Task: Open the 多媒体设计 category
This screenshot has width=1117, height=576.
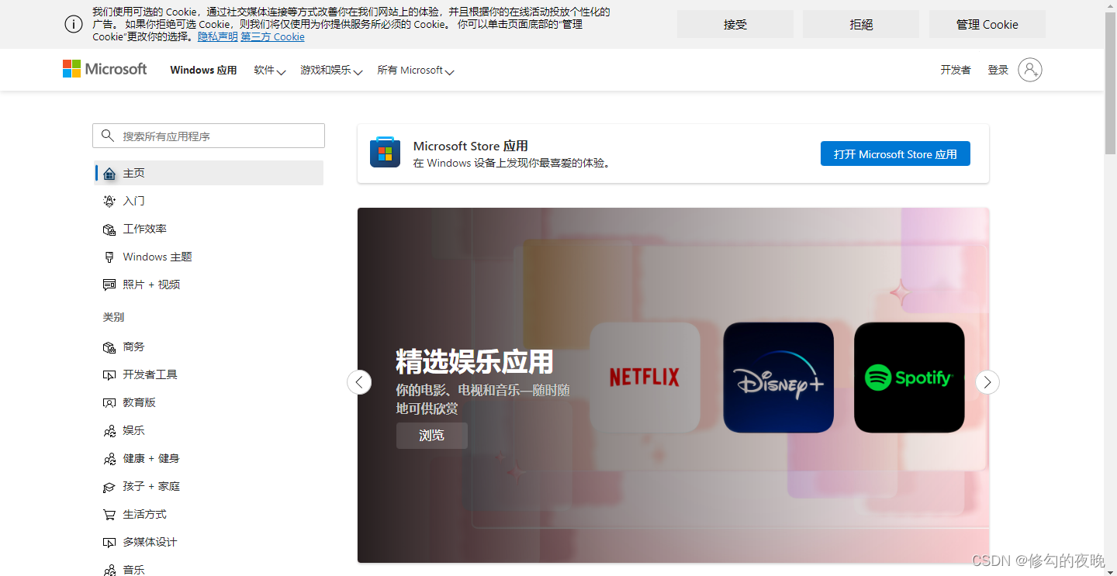Action: click(x=209, y=542)
